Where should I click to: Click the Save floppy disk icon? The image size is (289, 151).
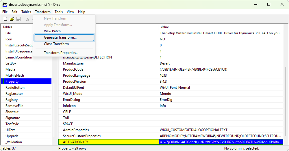pos(18,19)
